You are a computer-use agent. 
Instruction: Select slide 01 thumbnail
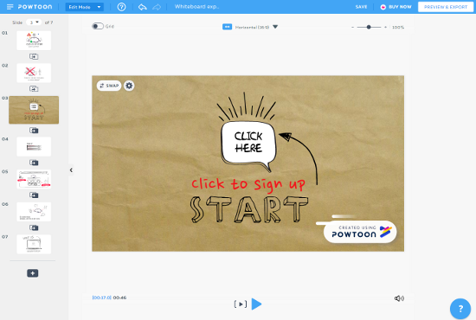click(34, 41)
